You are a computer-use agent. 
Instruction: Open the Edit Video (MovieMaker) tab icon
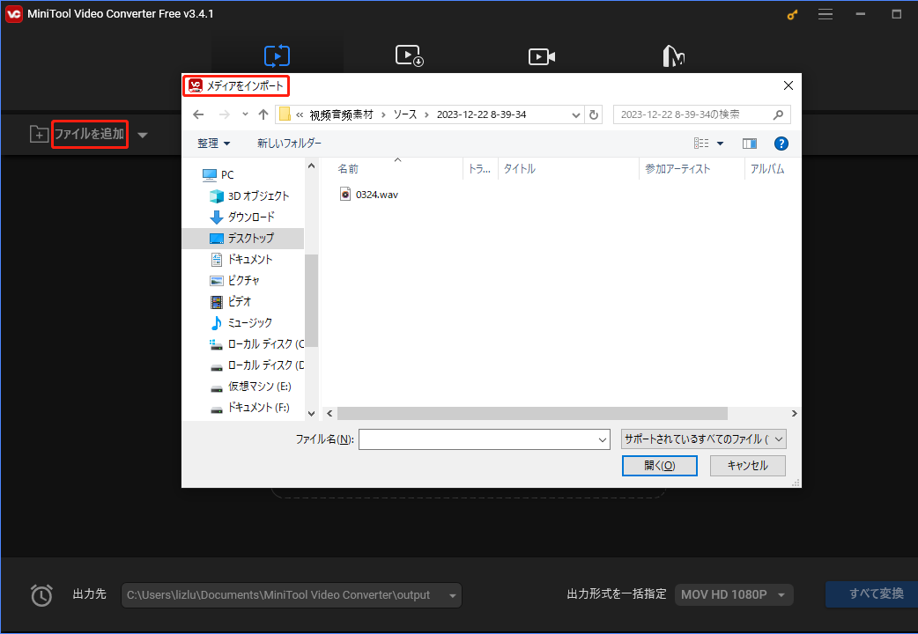[x=674, y=56]
